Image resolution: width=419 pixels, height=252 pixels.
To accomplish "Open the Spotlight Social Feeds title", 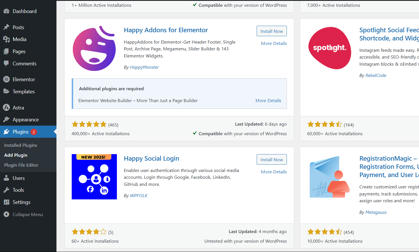I will pyautogui.click(x=389, y=34).
